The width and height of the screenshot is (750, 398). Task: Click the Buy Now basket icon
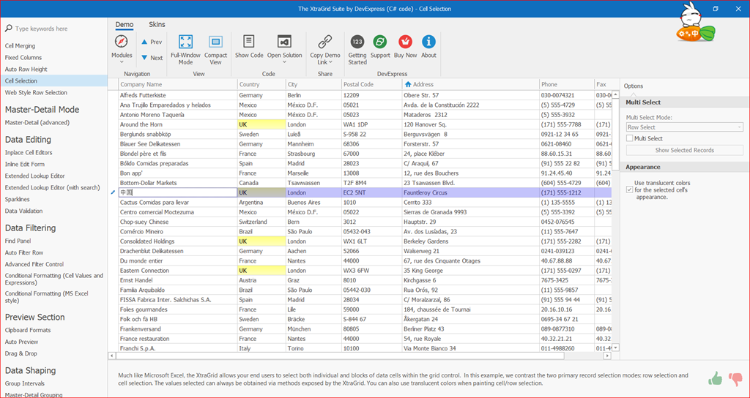(405, 42)
